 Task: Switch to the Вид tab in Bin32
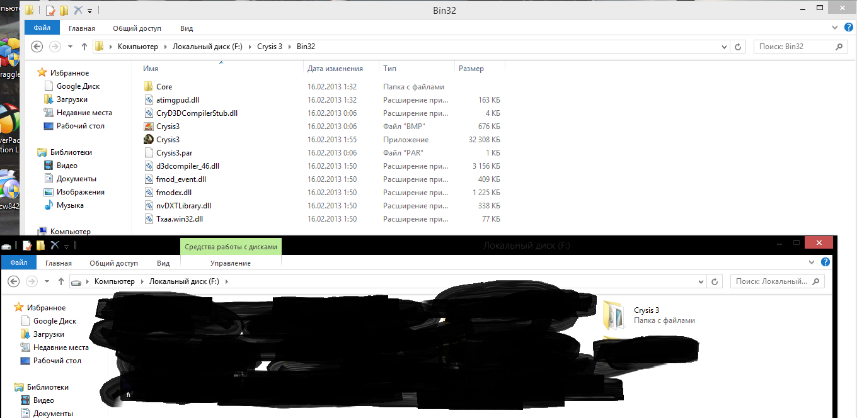click(x=187, y=28)
